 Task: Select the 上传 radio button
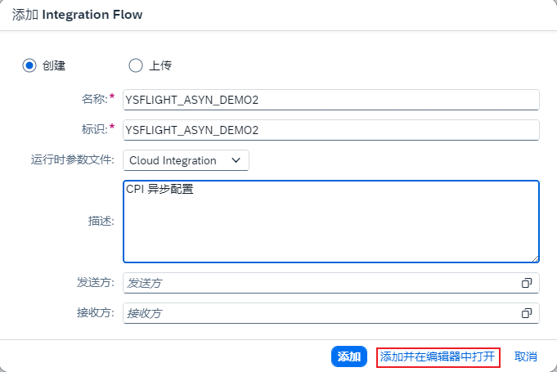point(136,66)
